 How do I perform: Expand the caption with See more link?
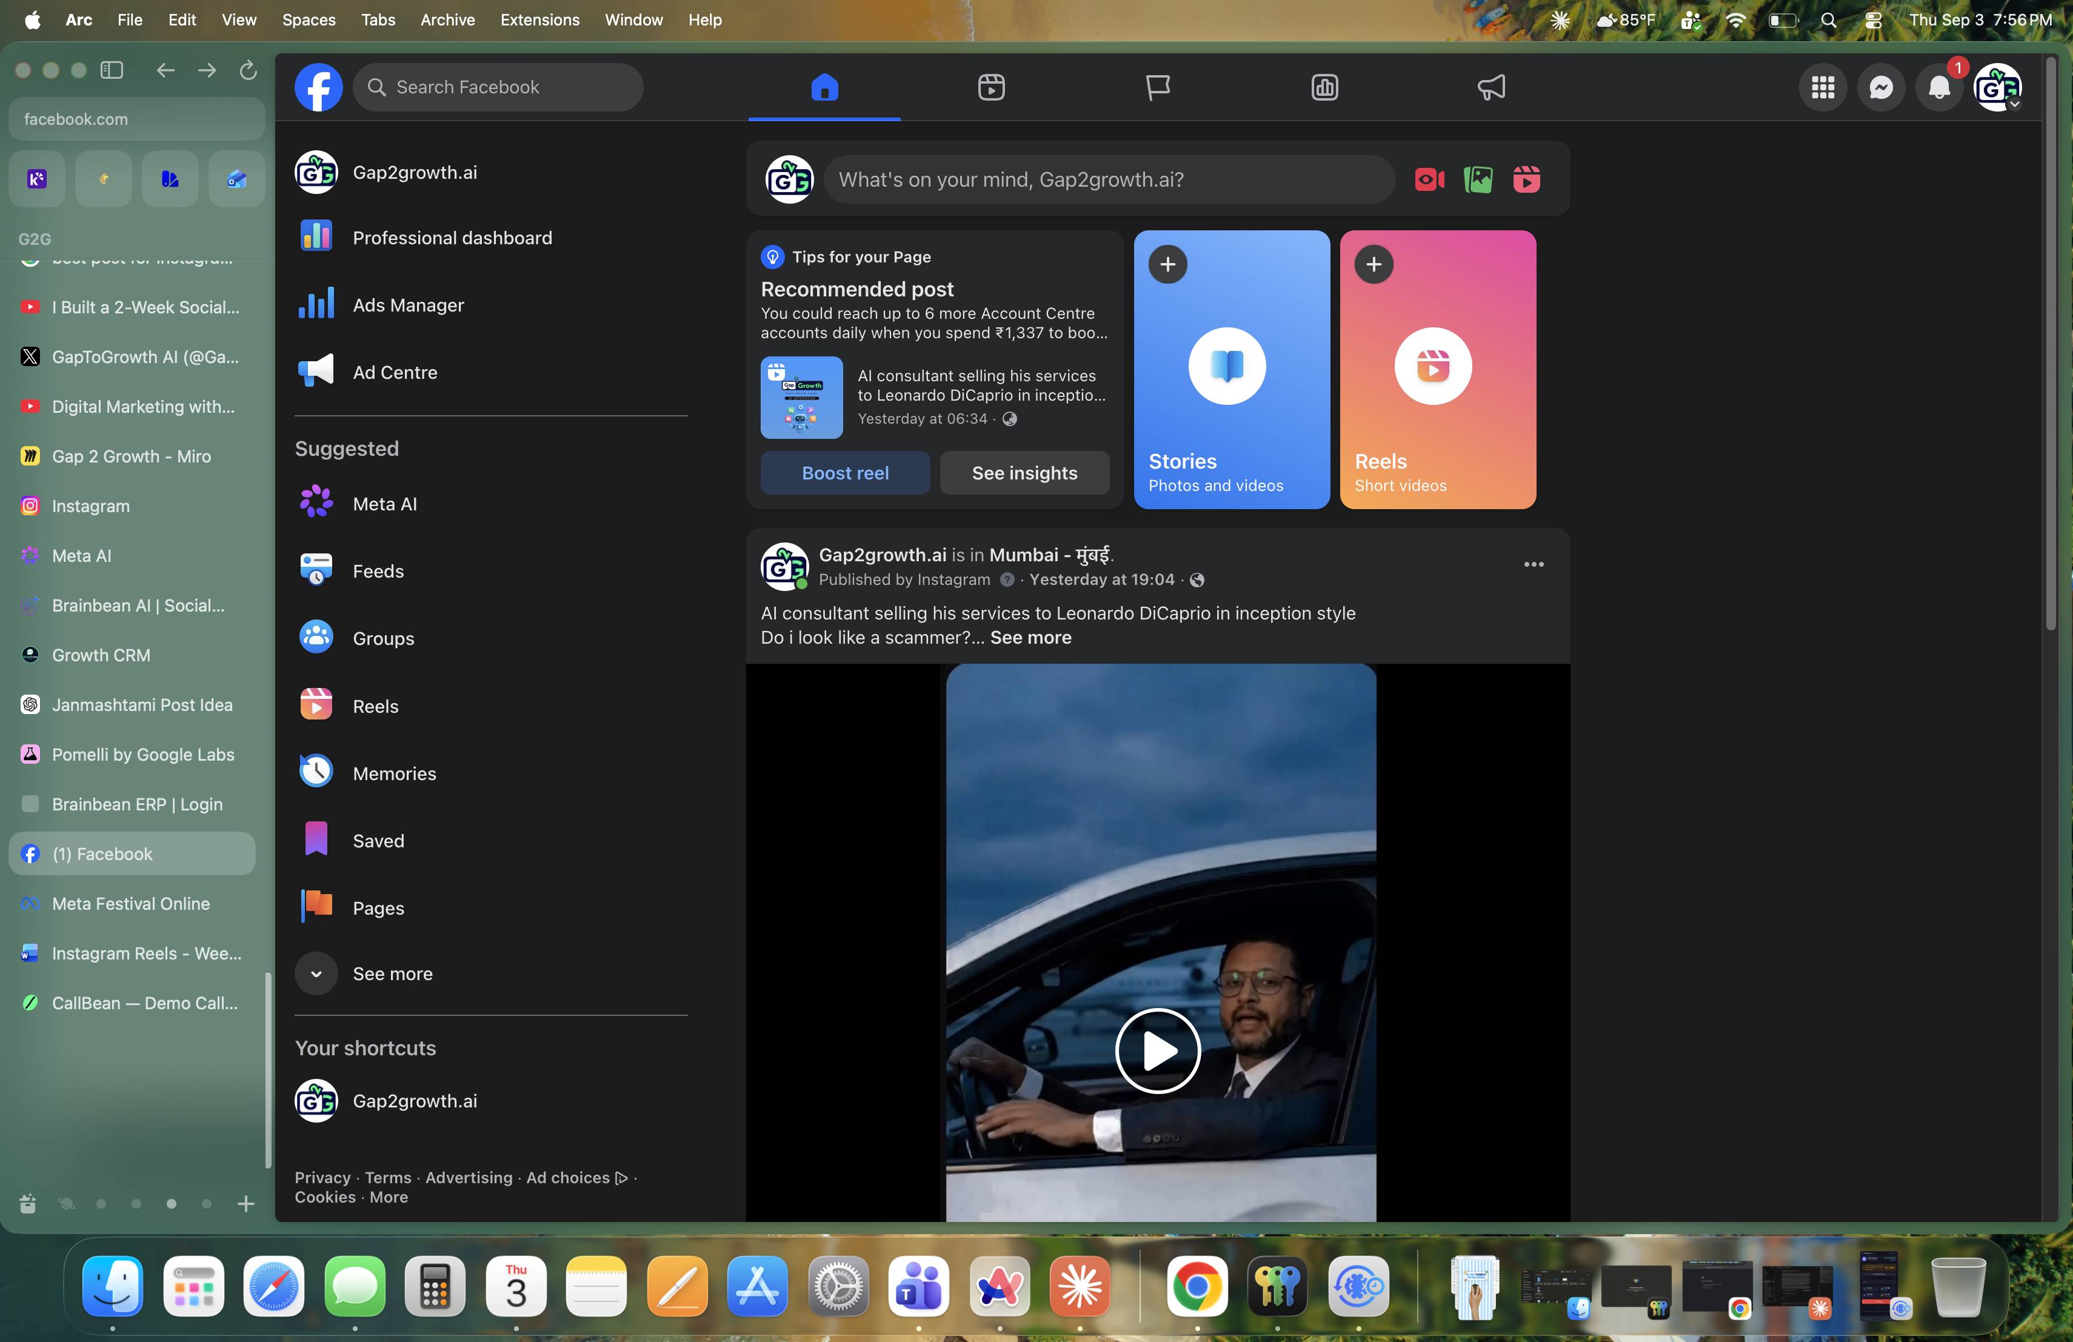click(1030, 638)
